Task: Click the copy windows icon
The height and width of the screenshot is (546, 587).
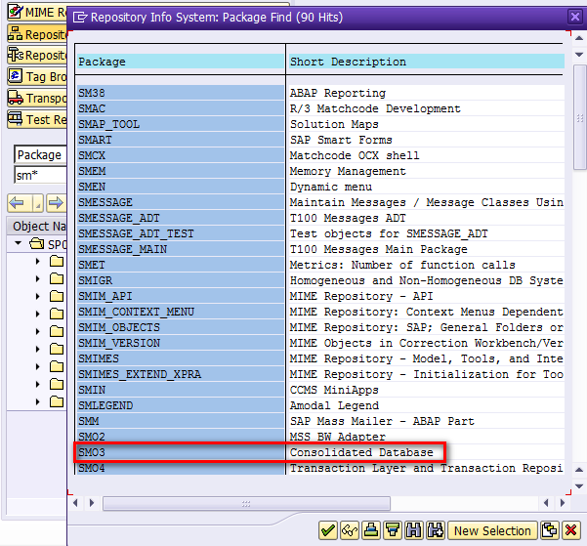Action: [550, 530]
